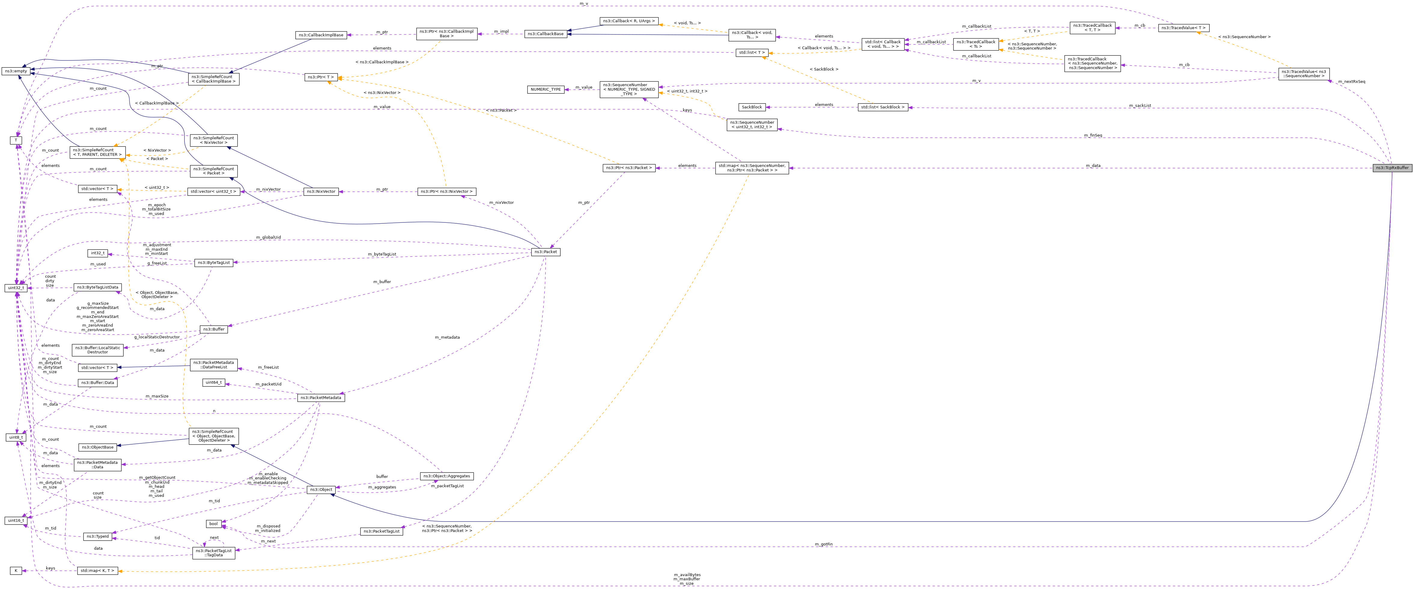
Task: Open the ns3::TypeId node
Action: point(98,537)
